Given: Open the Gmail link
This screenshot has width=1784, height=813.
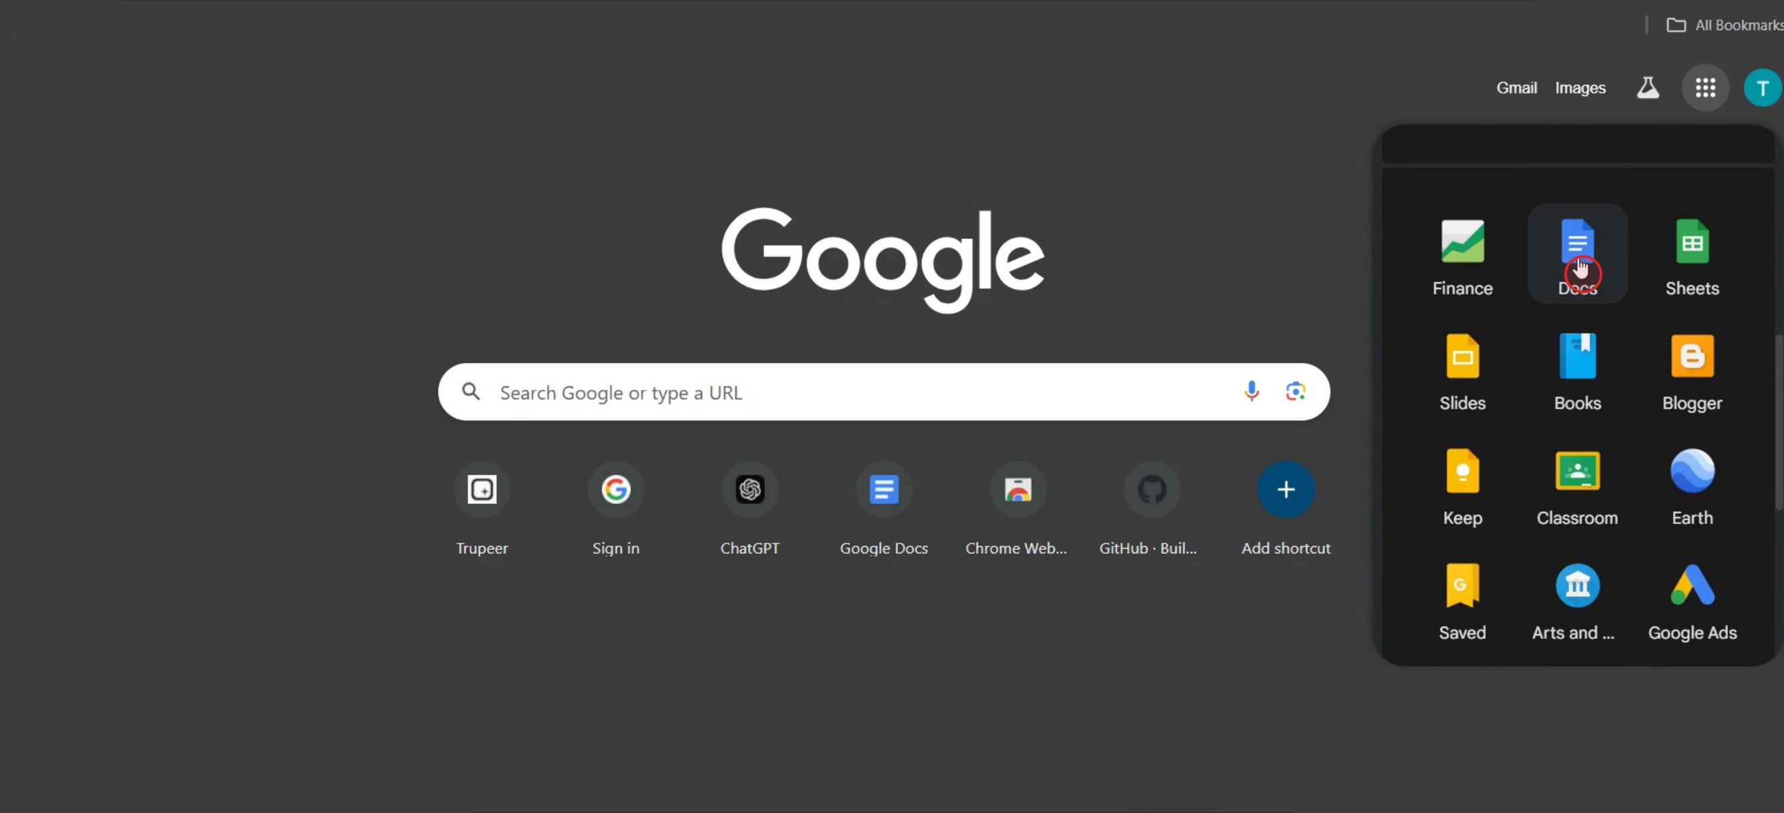Looking at the screenshot, I should point(1516,88).
